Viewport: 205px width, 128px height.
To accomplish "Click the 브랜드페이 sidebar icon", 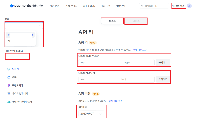I will click(9, 85).
